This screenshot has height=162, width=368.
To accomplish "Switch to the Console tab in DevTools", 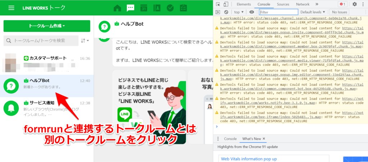I will point(264,4).
